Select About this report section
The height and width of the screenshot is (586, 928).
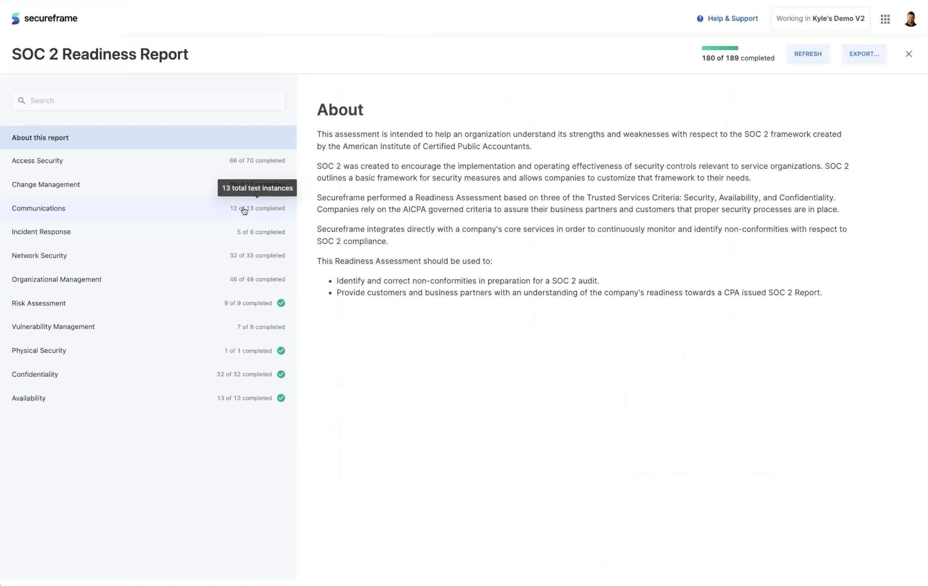(148, 137)
